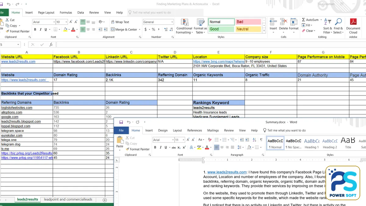The width and height of the screenshot is (366, 206).
Task: Click the Excel formula bar input
Action: (x=211, y=45)
